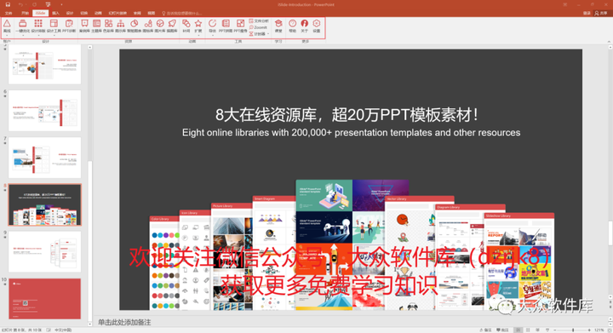Image resolution: width=613 pixels, height=333 pixels.
Task: Fit slide to current window
Action: coord(609,330)
